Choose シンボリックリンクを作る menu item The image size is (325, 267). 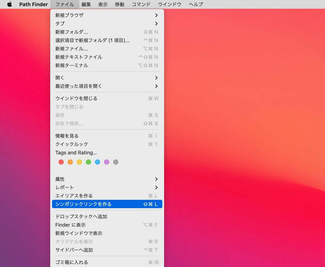[x=107, y=204]
